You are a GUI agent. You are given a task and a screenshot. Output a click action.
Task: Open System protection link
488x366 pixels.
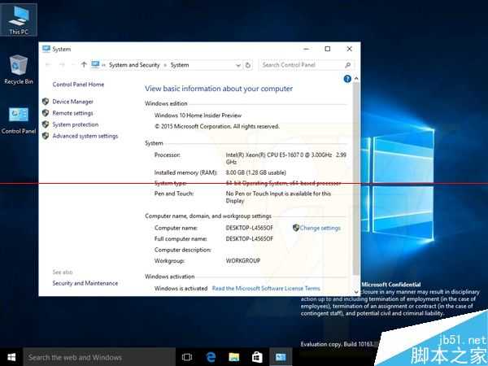tap(76, 124)
